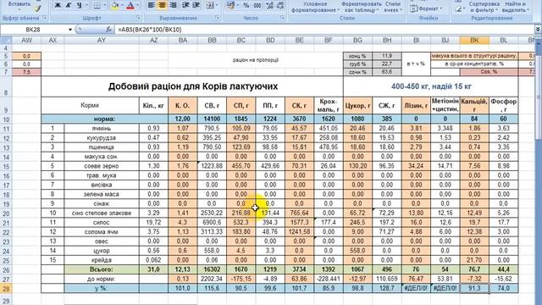This screenshot has height=305, width=542.
Task: Click the Select All corner button
Action: click(6, 40)
